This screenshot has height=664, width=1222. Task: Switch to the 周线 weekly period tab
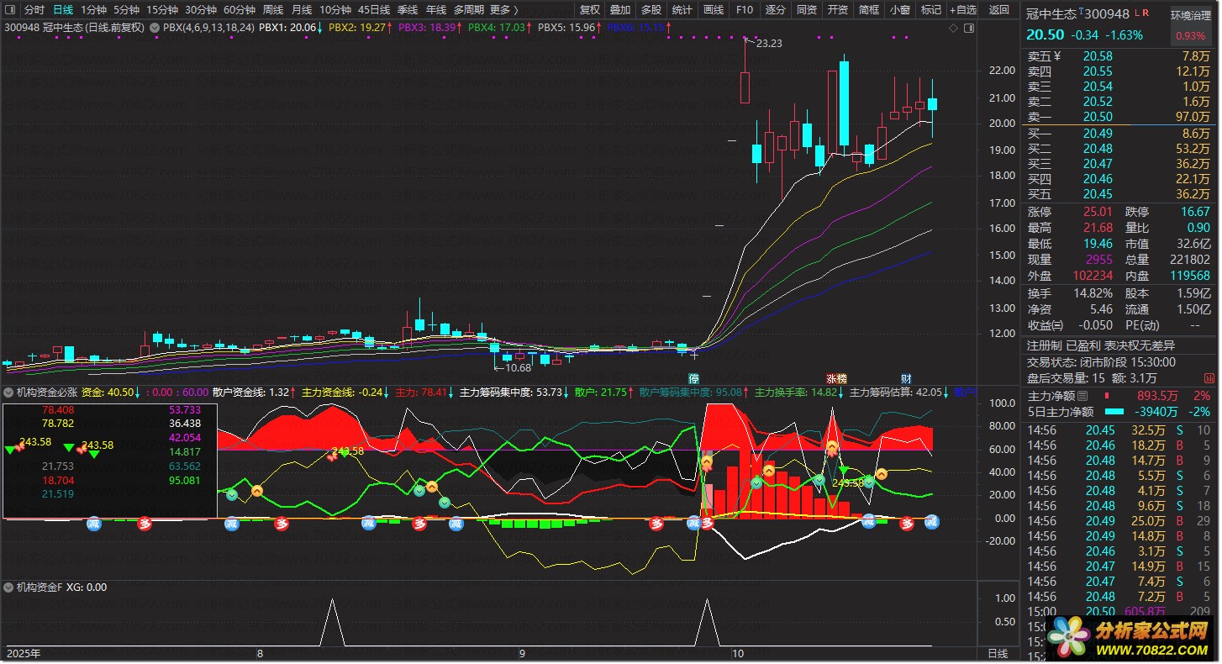(x=273, y=10)
